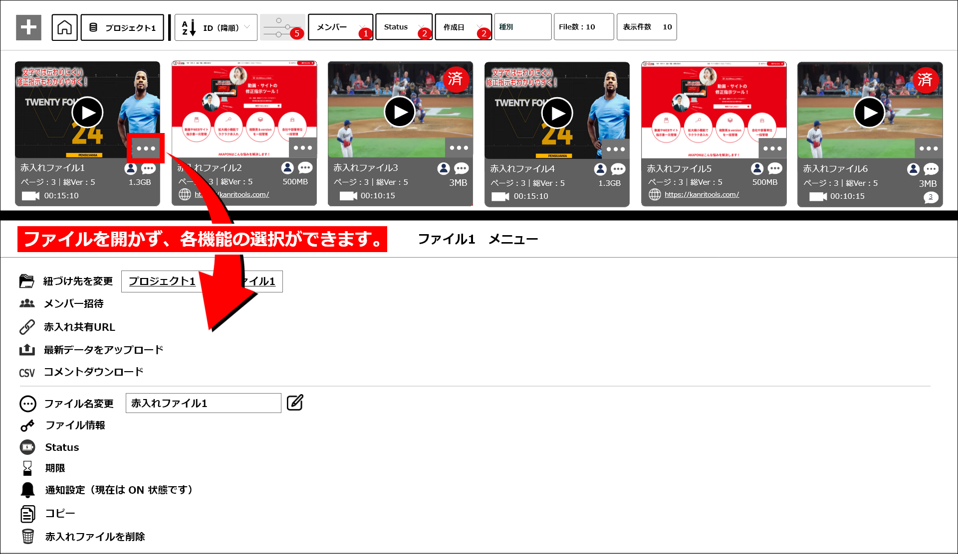Click the globe icon on 赤入れファイル5 card
This screenshot has height=554, width=958.
pyautogui.click(x=655, y=194)
